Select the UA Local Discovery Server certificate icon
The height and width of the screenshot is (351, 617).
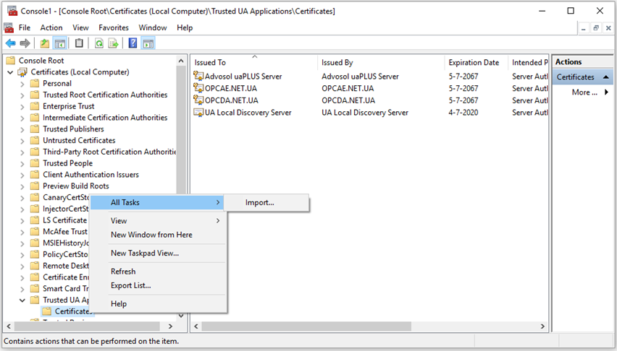198,113
